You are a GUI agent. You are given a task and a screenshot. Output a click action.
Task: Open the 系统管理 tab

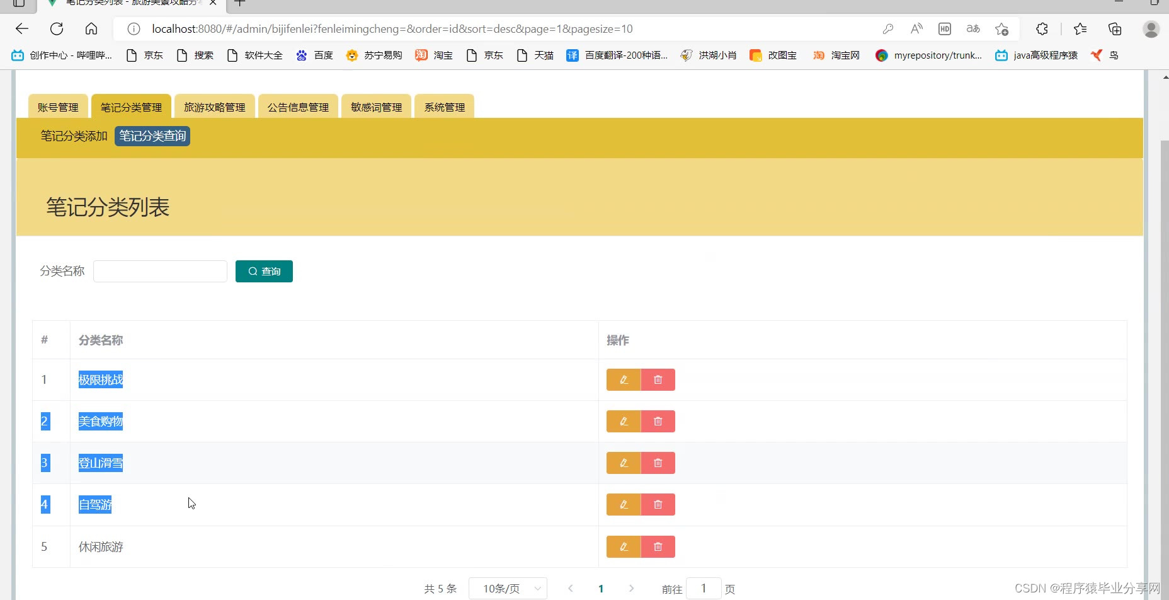pyautogui.click(x=445, y=107)
